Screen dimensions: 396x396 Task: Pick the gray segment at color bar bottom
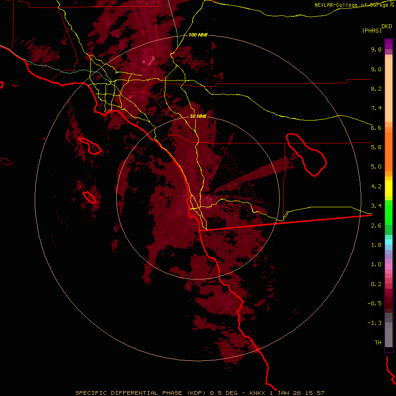(389, 337)
